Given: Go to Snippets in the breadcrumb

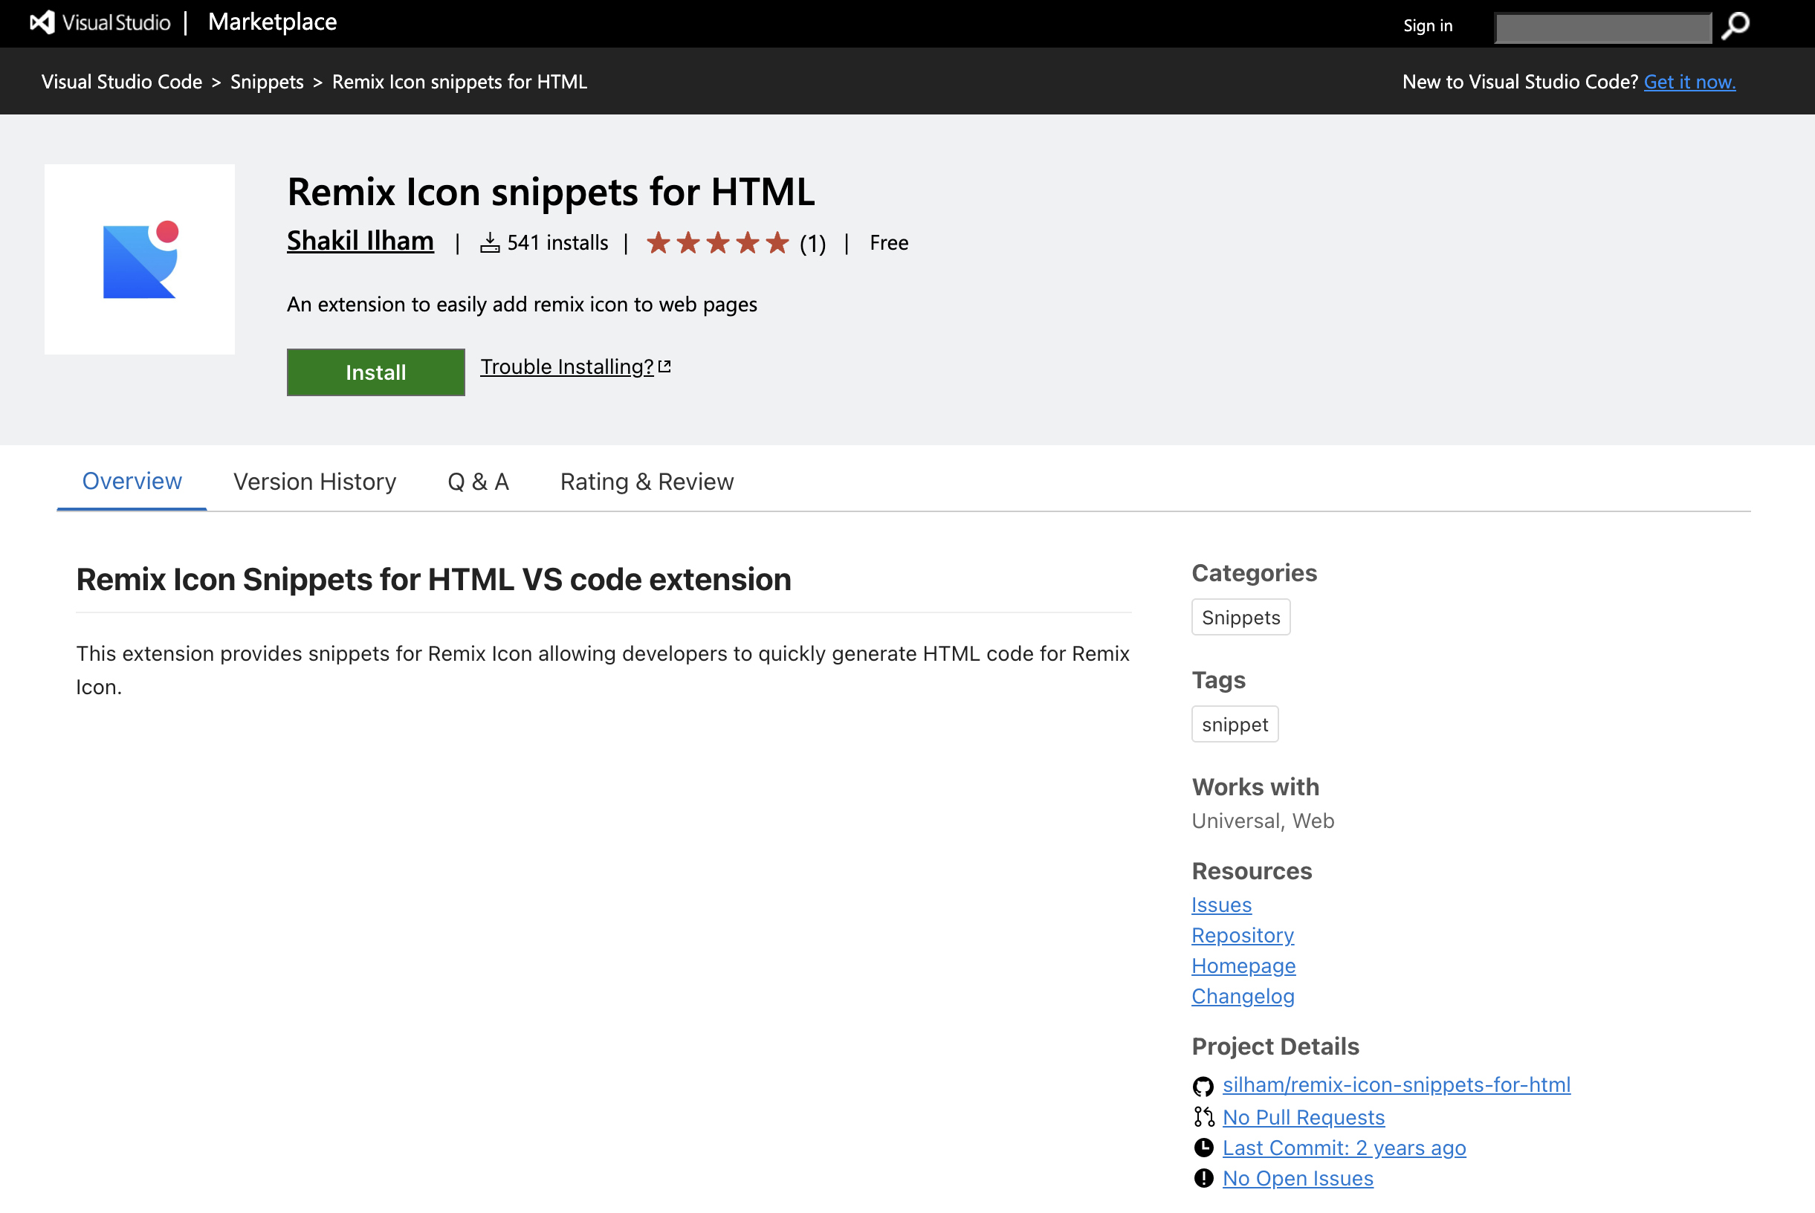Looking at the screenshot, I should (267, 82).
